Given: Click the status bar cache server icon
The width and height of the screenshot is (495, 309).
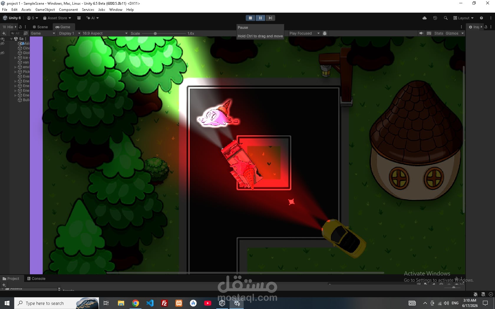Looking at the screenshot, I should click(483, 294).
